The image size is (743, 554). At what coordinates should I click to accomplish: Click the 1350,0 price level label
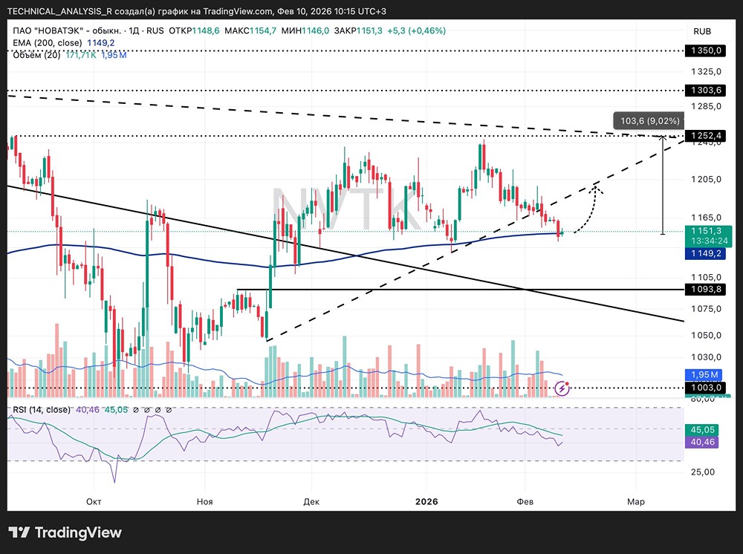[706, 50]
